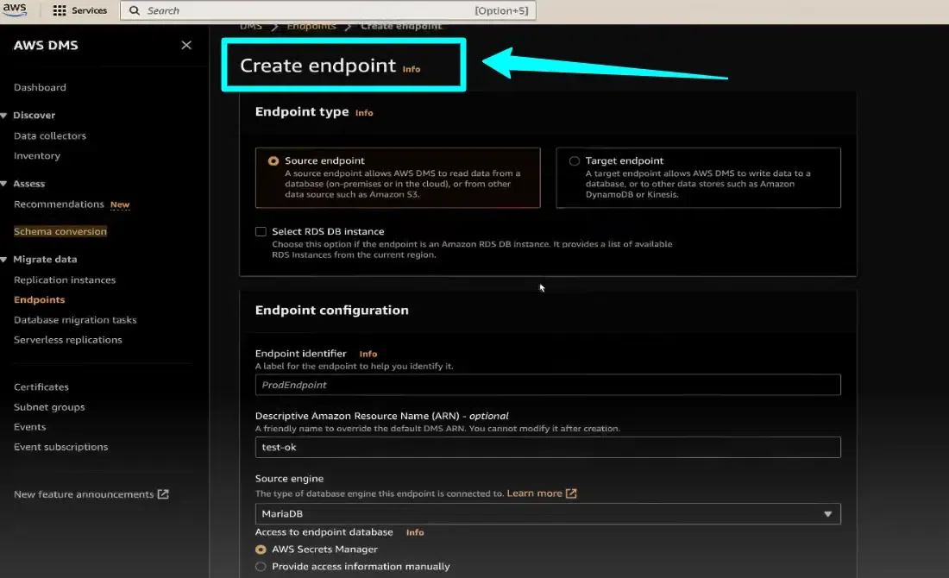
Task: Open Subnet groups page
Action: (x=49, y=406)
